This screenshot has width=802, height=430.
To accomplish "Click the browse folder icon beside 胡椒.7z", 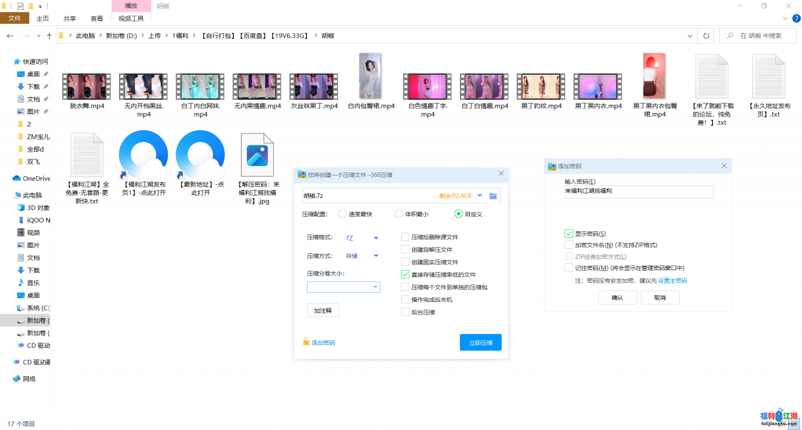I will pos(493,196).
